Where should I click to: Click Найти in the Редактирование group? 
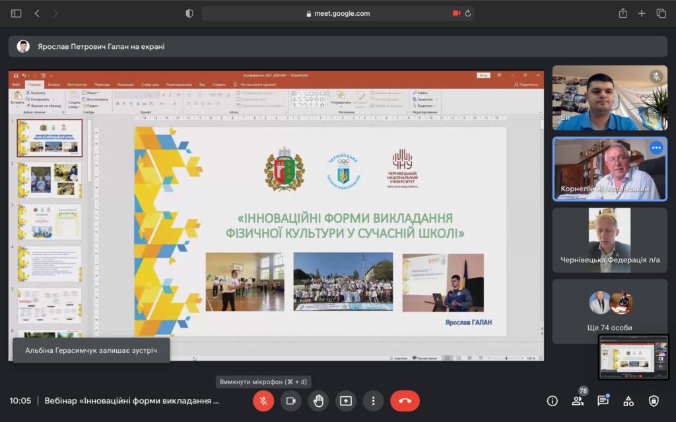tap(420, 93)
